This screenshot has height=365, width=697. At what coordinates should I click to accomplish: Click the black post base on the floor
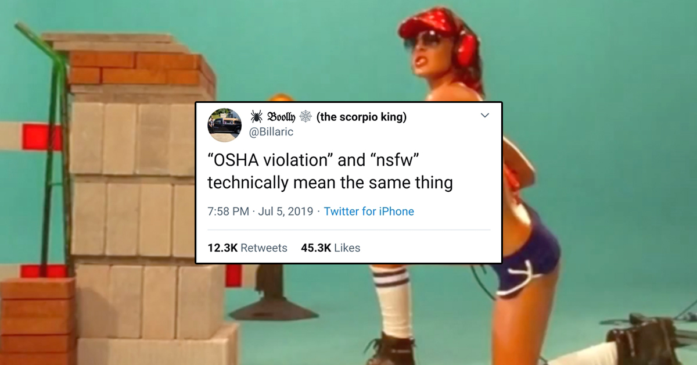[x=274, y=306]
